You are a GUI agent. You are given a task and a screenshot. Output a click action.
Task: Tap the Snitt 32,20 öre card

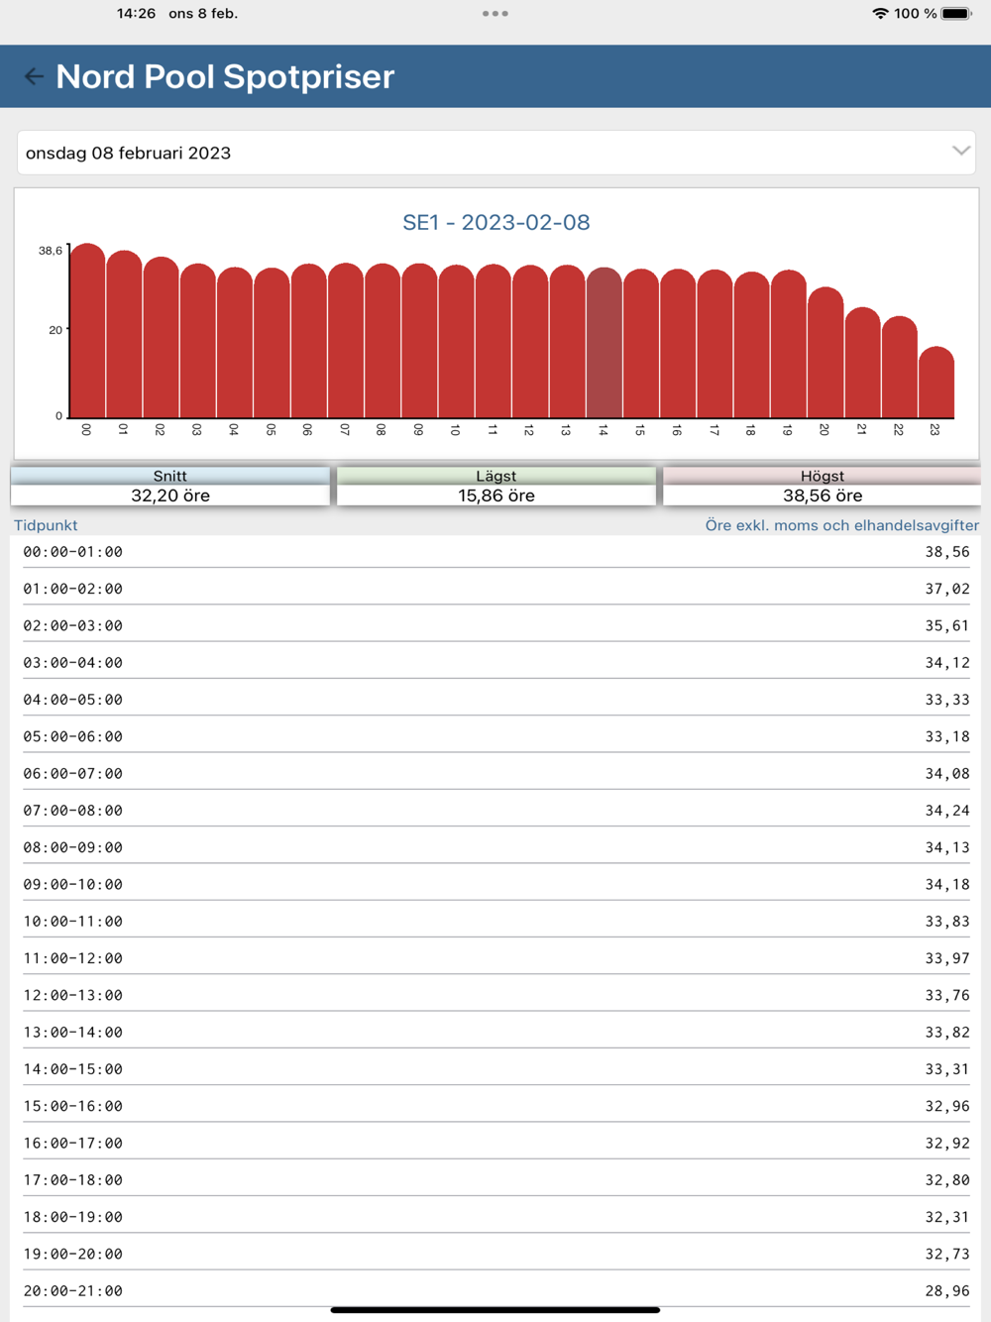pyautogui.click(x=169, y=486)
